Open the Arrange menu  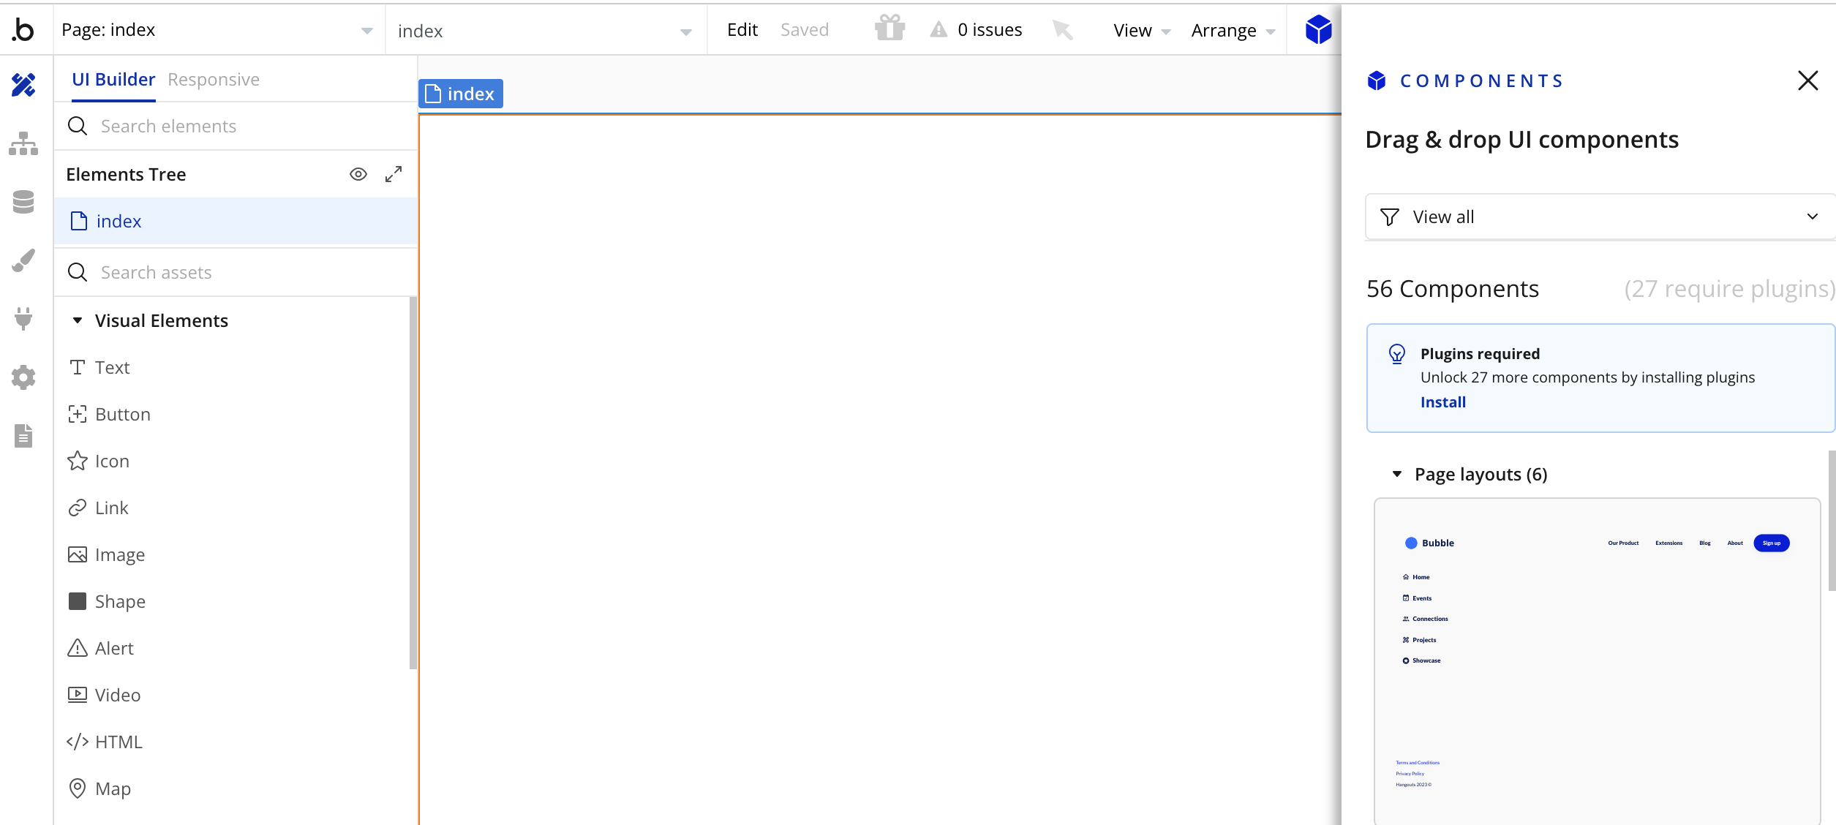1233,31
